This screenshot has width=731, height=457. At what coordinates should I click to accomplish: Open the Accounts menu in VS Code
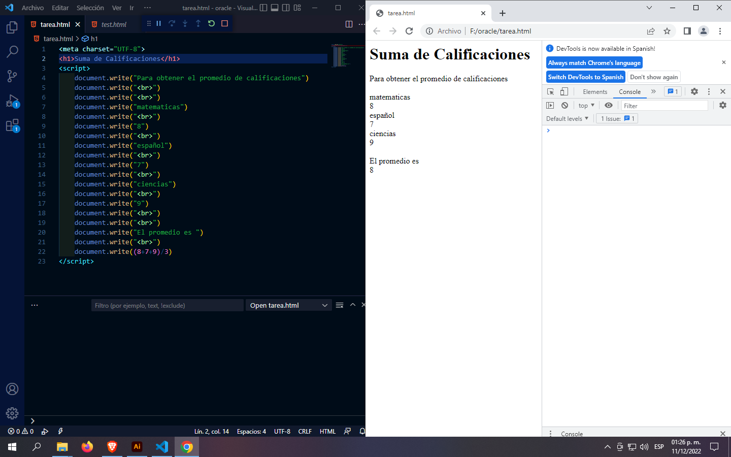click(x=12, y=389)
